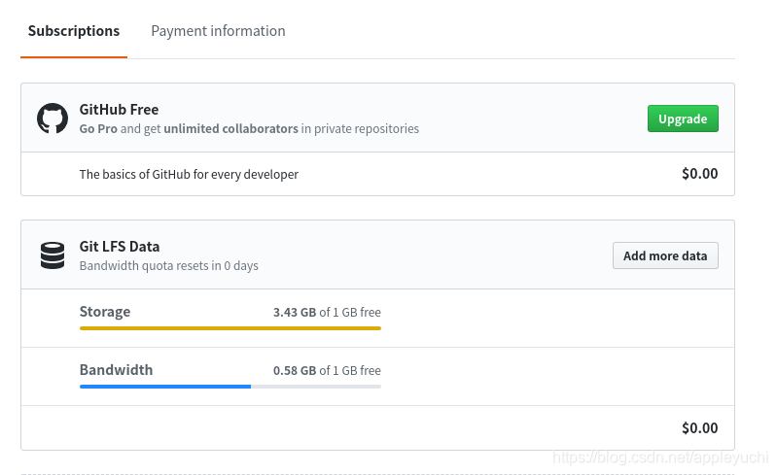The image size is (777, 475).
Task: Switch to the Subscriptions tab
Action: coord(74,31)
